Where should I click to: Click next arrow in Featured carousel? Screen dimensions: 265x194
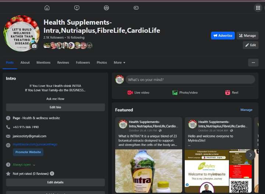[251, 155]
